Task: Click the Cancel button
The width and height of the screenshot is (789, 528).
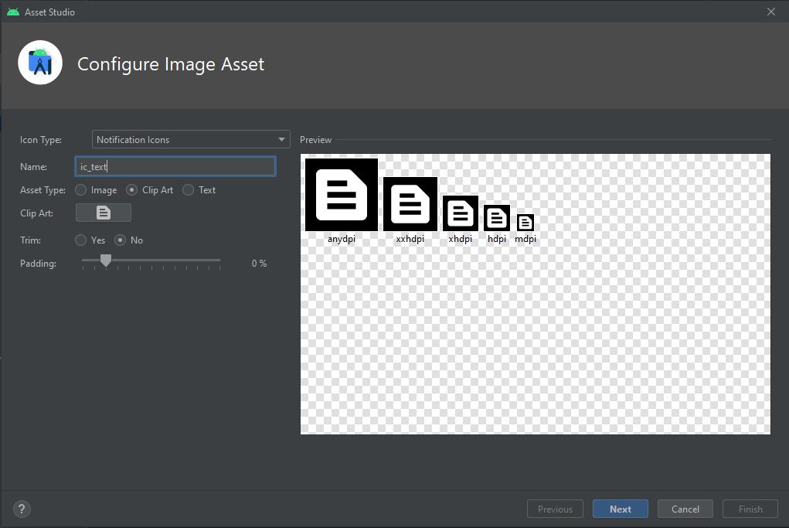Action: click(685, 509)
